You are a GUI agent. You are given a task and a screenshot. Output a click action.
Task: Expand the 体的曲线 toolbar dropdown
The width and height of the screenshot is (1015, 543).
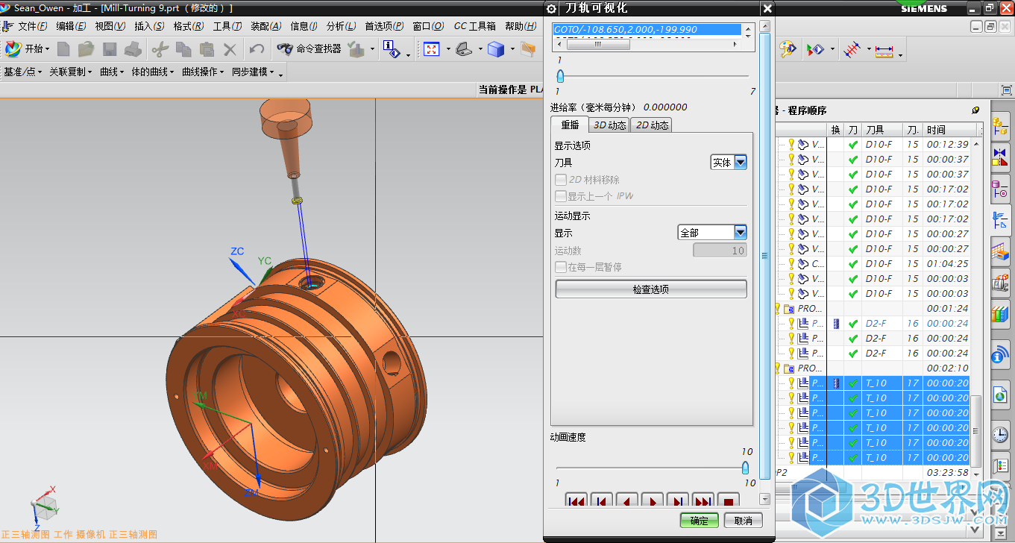click(153, 72)
